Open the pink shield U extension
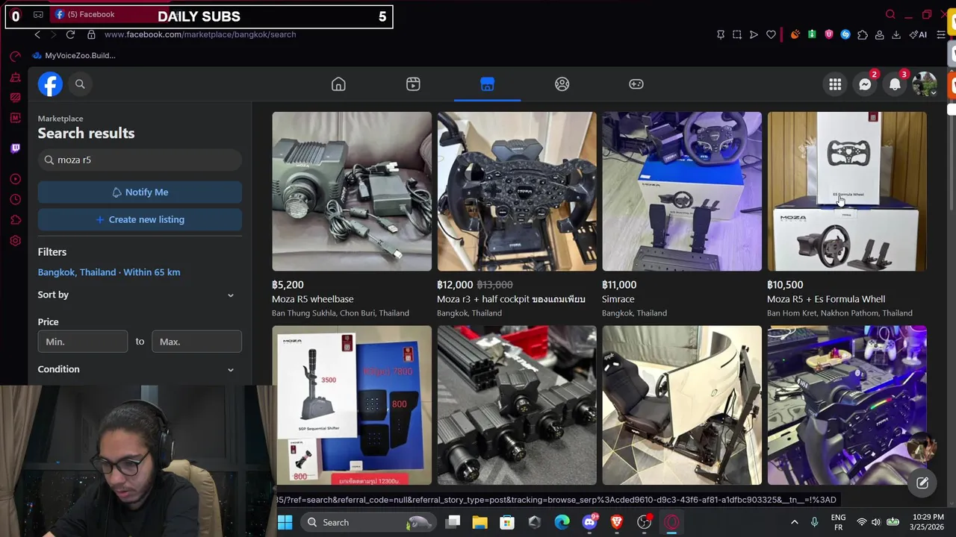Screen dimensions: 956x537 coord(829,34)
